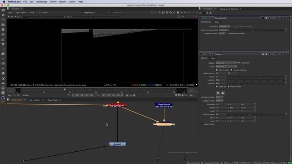Screen dimensions: 292x164
Task: Switch to the Dope Sheet tab
Action: [53, 100]
